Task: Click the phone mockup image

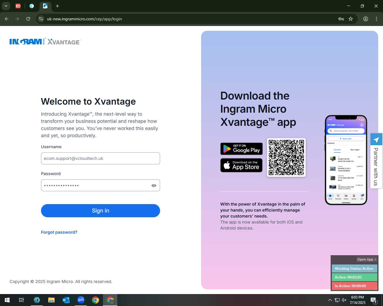Action: (346, 160)
